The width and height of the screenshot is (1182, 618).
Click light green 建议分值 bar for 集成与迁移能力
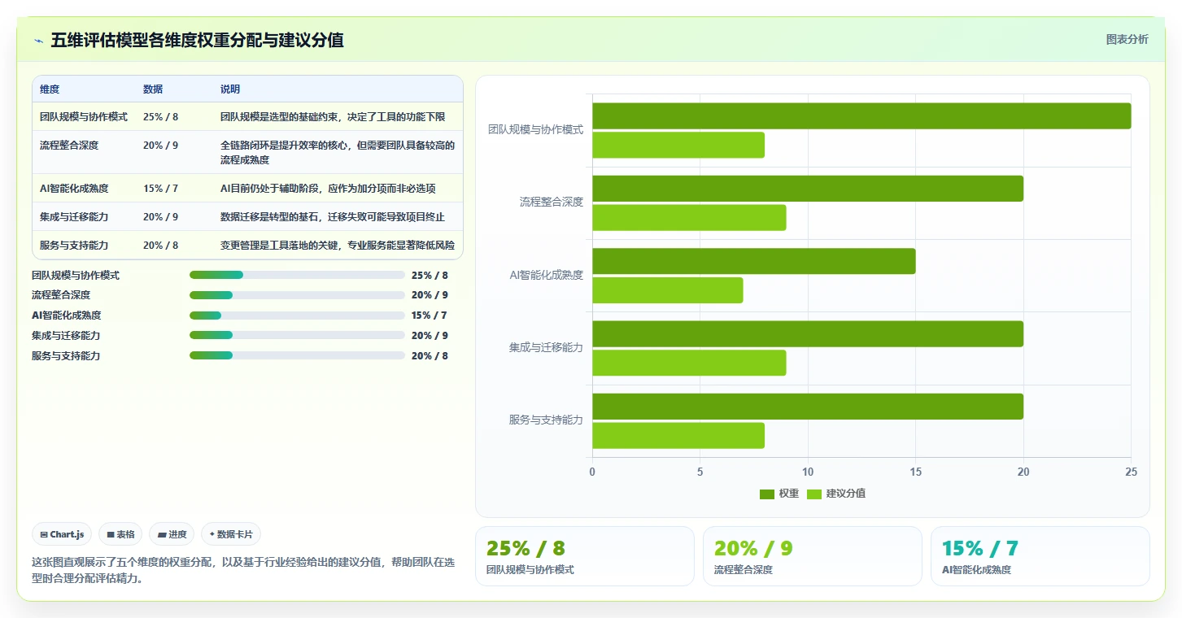(689, 363)
